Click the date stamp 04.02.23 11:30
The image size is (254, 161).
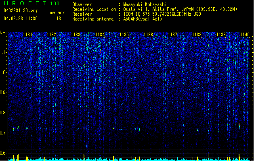21,19
